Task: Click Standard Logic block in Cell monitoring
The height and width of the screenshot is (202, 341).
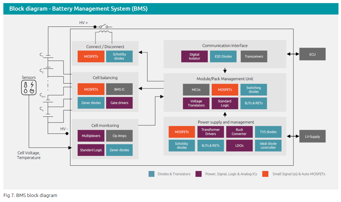Action: [x=91, y=150]
